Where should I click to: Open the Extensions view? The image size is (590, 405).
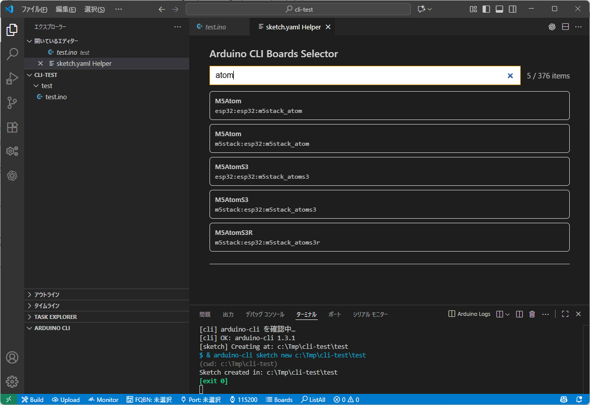pos(12,127)
